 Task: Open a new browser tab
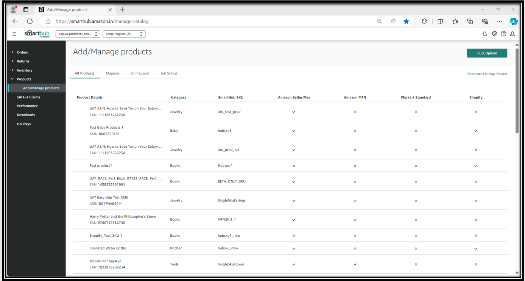pyautogui.click(x=123, y=9)
